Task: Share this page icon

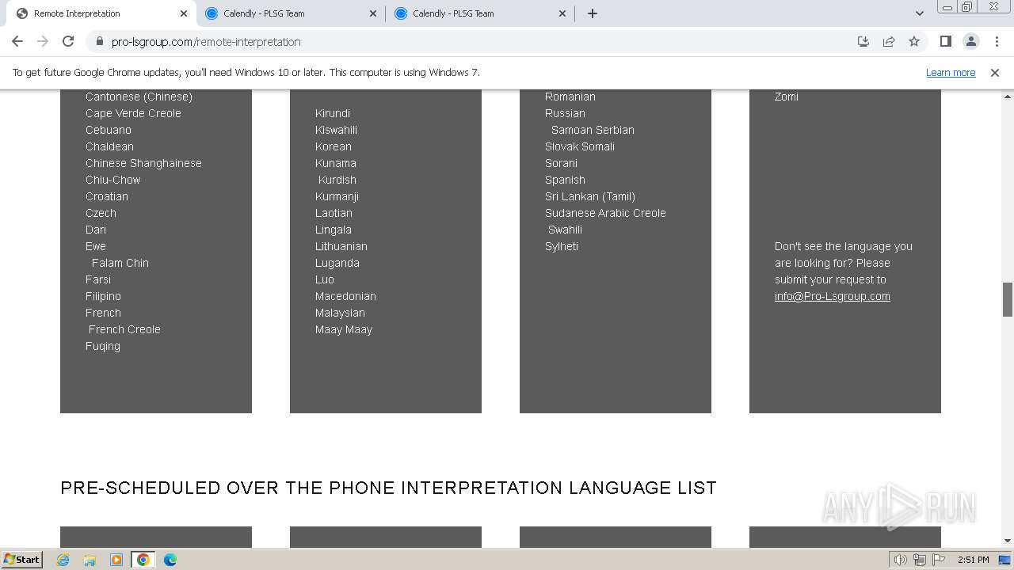Action: [889, 41]
